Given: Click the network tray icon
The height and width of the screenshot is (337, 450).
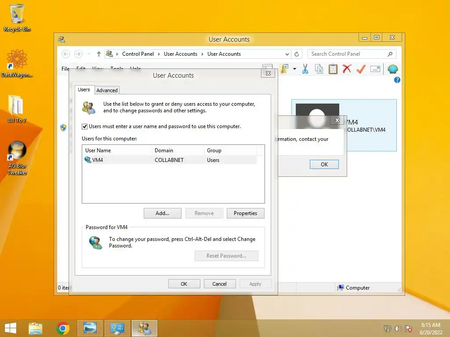Looking at the screenshot, I should [x=388, y=329].
